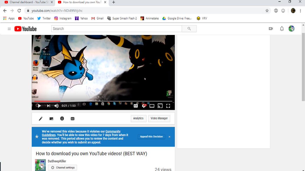The image size is (305, 171).
Task: Appeal this Decision button
Action: point(151,137)
